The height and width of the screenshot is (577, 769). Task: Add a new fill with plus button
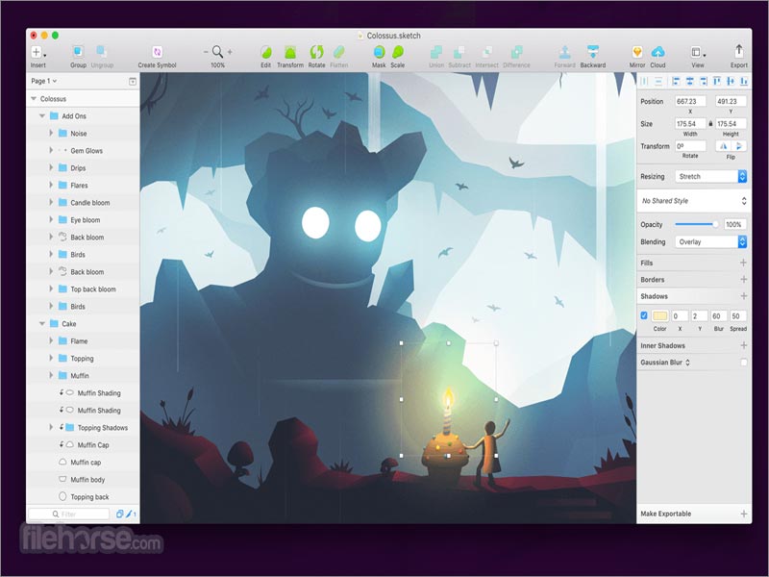743,263
